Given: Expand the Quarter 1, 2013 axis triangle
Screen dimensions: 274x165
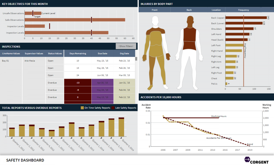Looking at the screenshot, I should [x=51, y=138].
